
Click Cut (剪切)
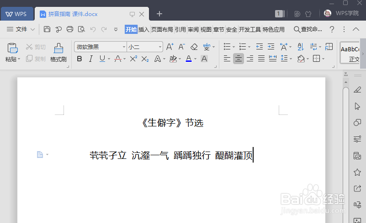(36, 47)
